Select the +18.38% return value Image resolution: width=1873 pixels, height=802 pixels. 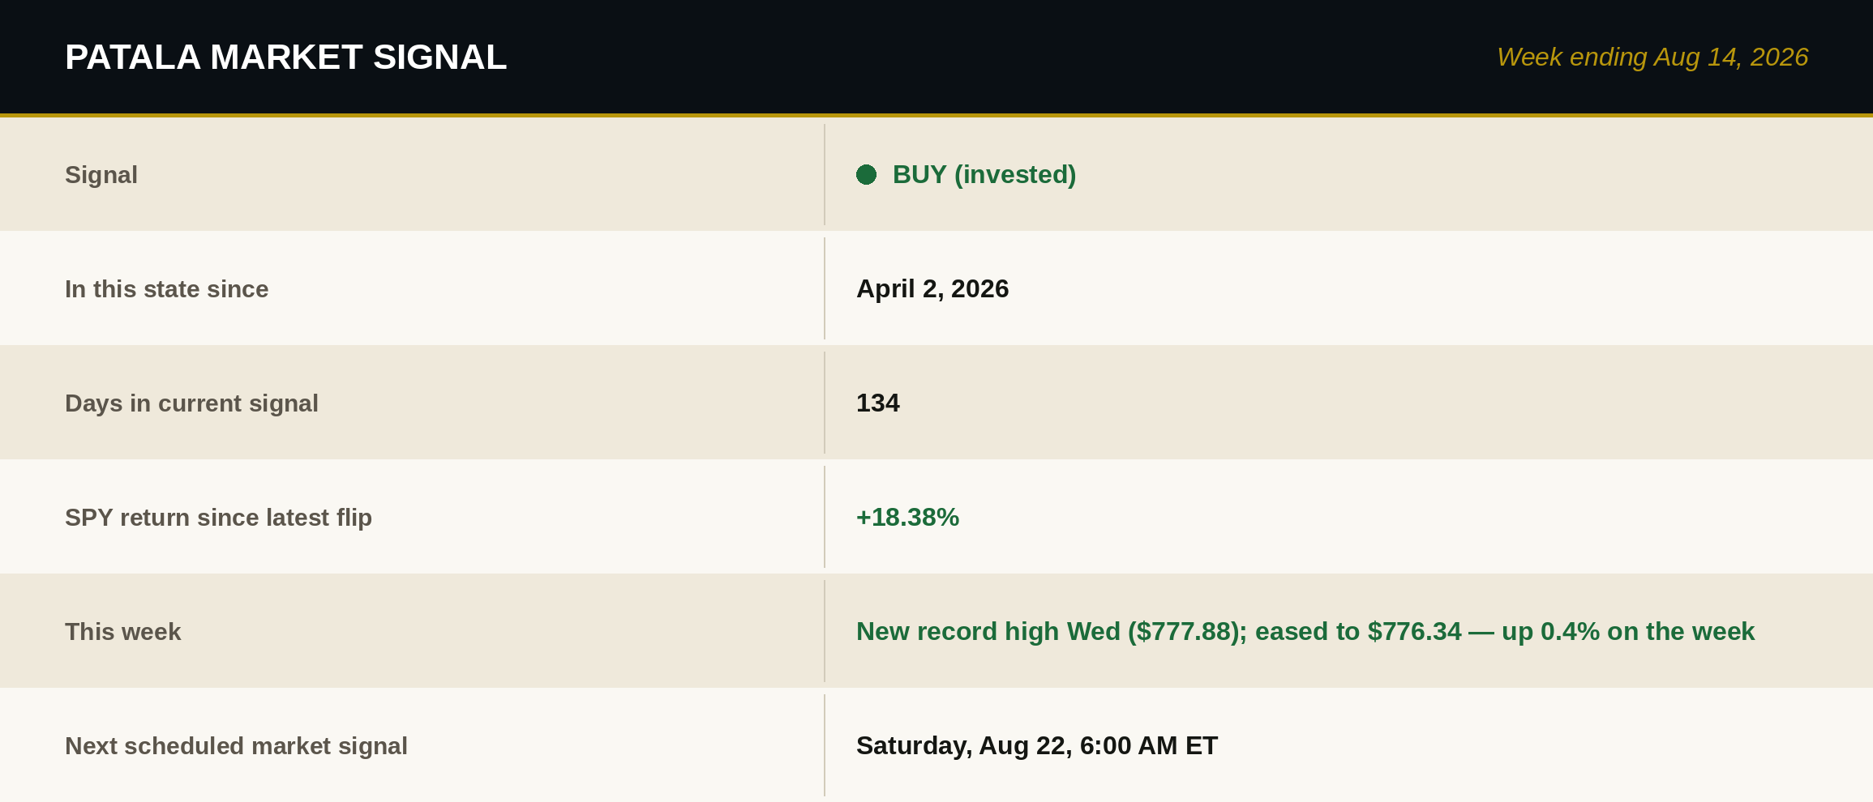tap(907, 517)
